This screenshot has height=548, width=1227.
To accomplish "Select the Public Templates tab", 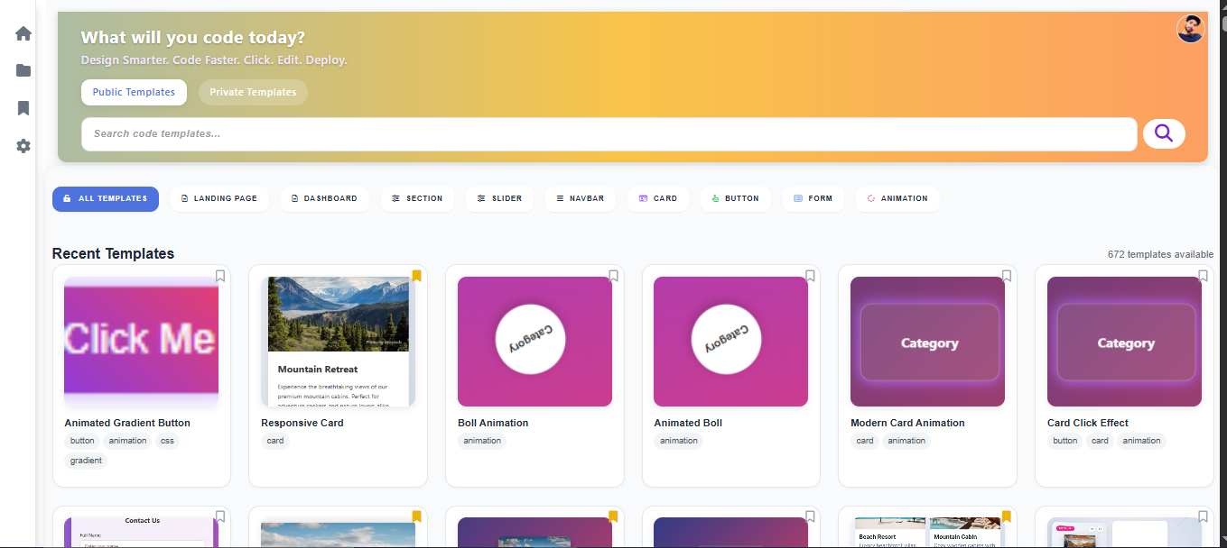I will 134,92.
